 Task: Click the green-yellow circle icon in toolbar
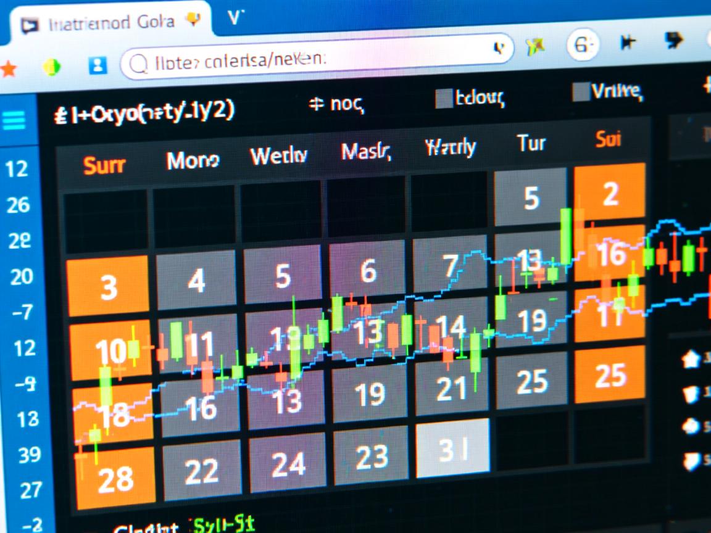pos(52,68)
